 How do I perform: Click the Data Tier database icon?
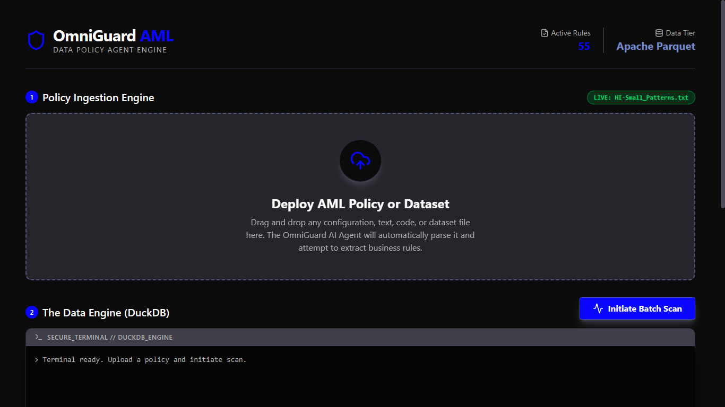pyautogui.click(x=659, y=33)
